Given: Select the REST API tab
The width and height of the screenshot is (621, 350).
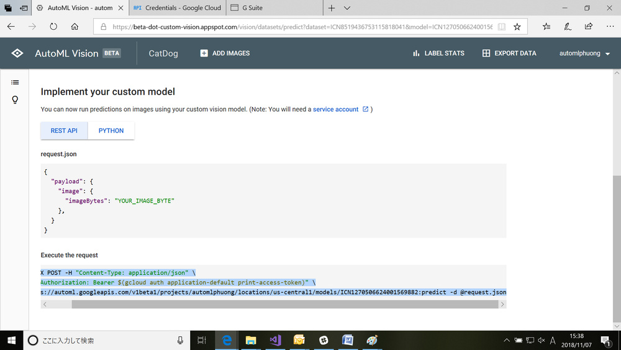Looking at the screenshot, I should coord(64,131).
